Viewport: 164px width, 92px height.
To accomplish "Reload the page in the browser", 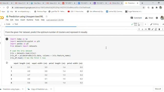I will coord(8,7).
